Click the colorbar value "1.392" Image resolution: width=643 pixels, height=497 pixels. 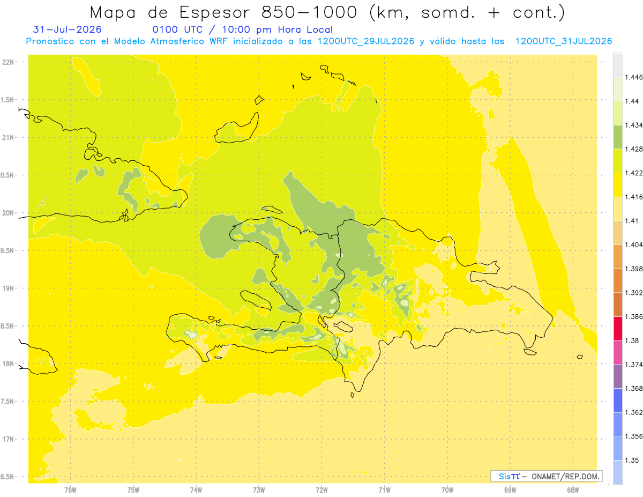coord(634,293)
